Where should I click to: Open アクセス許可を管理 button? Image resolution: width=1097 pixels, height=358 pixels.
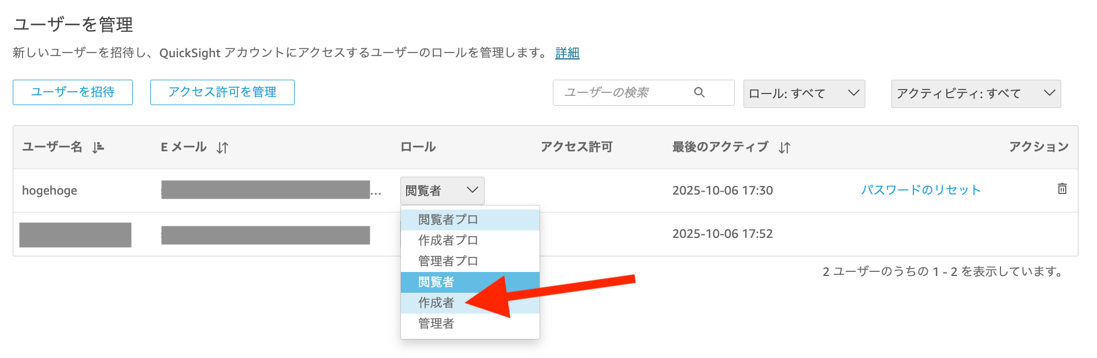point(222,92)
